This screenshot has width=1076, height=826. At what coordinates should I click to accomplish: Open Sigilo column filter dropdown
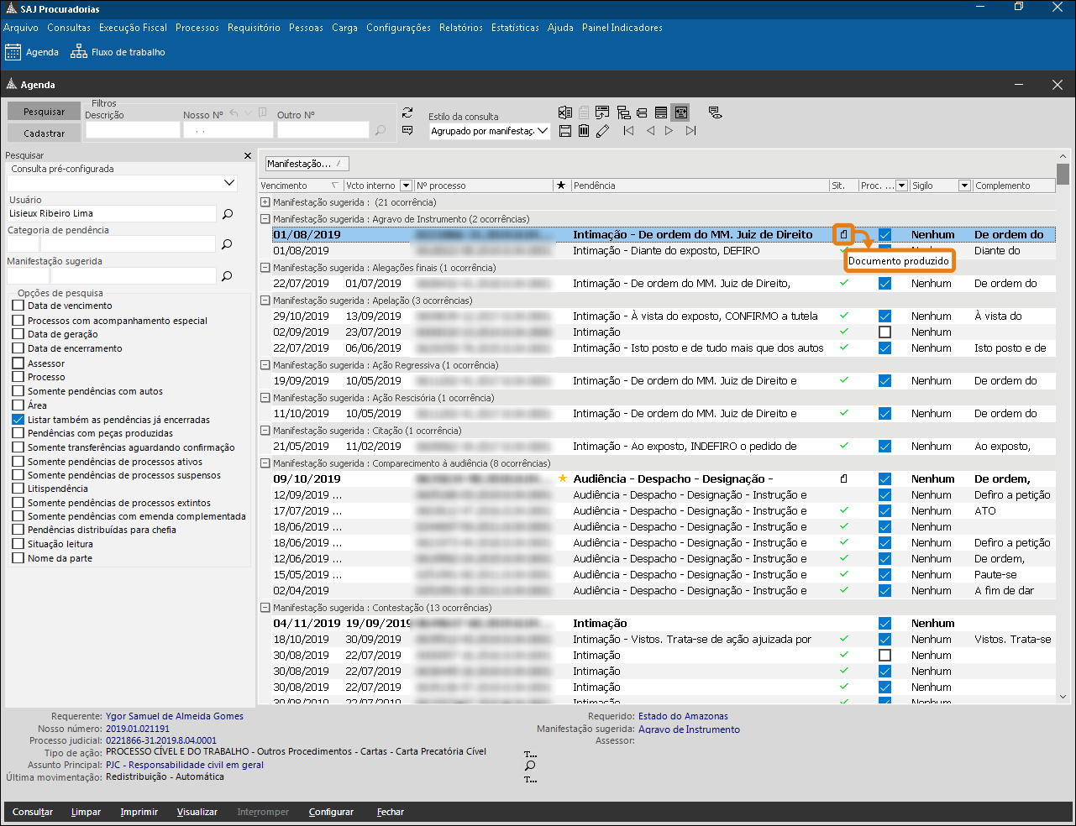point(965,186)
